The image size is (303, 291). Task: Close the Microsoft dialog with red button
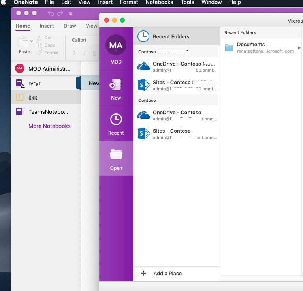pos(107,20)
